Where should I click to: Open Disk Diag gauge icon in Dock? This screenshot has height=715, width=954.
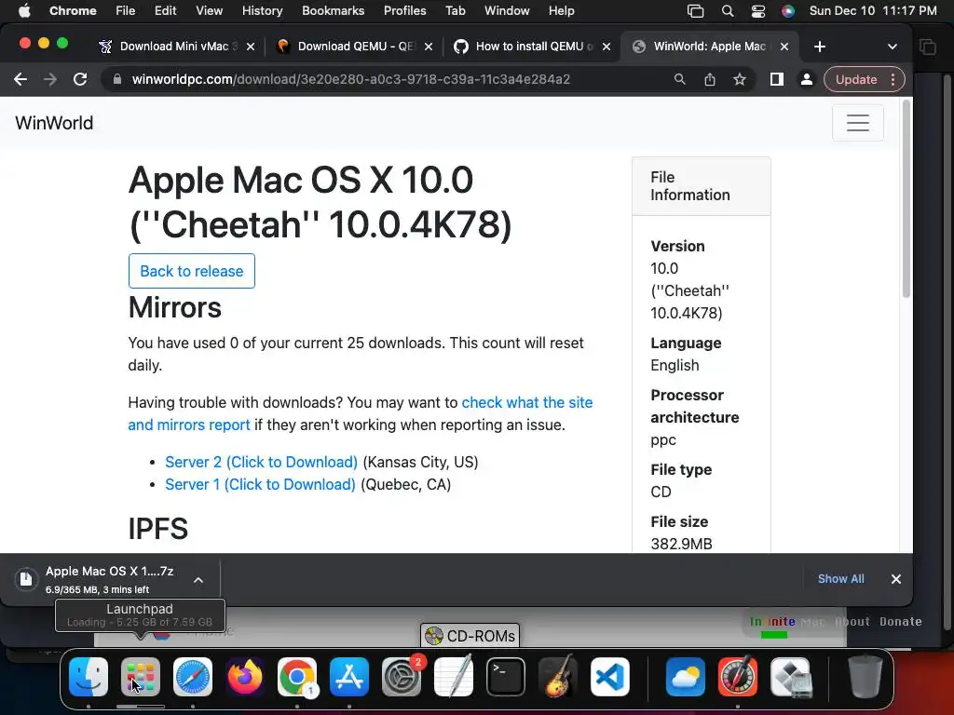pos(738,677)
